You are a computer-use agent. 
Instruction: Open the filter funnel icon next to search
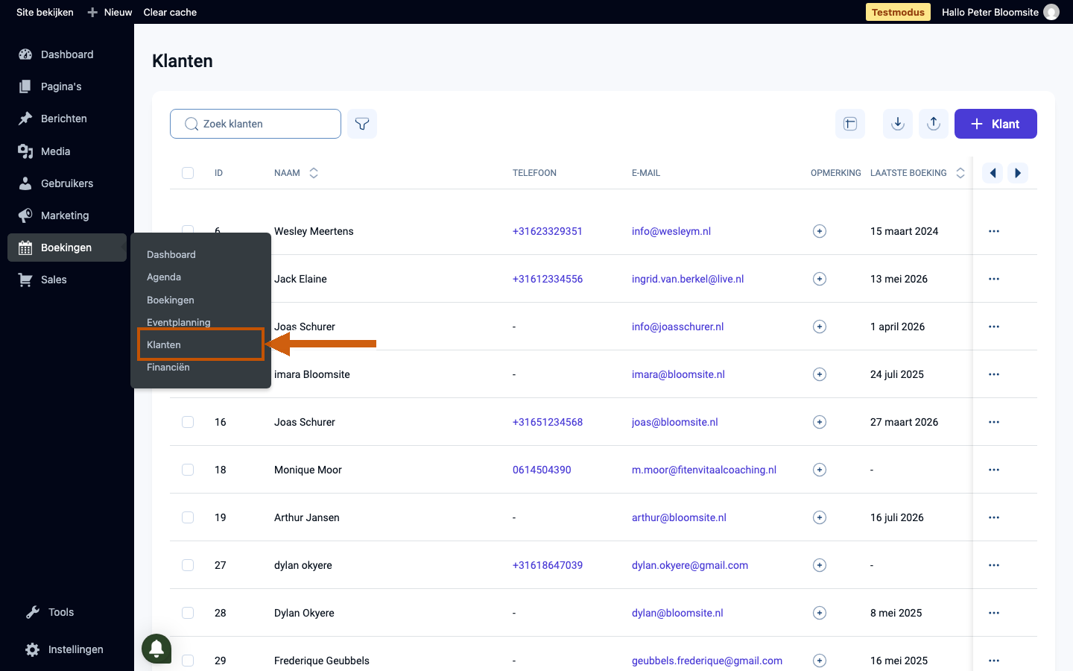tap(362, 124)
